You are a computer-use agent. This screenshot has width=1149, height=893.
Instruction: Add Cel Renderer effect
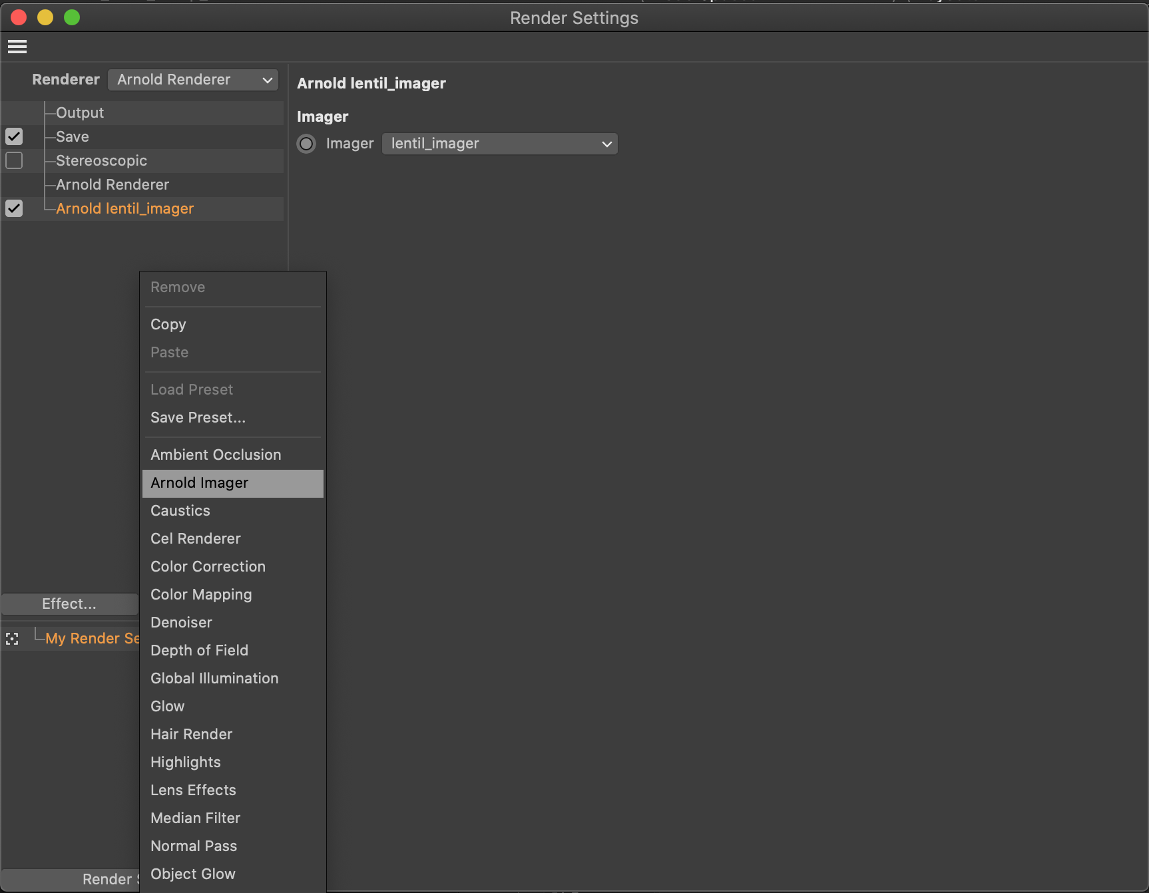pyautogui.click(x=233, y=539)
